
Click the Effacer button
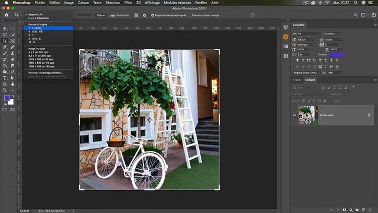[101, 15]
